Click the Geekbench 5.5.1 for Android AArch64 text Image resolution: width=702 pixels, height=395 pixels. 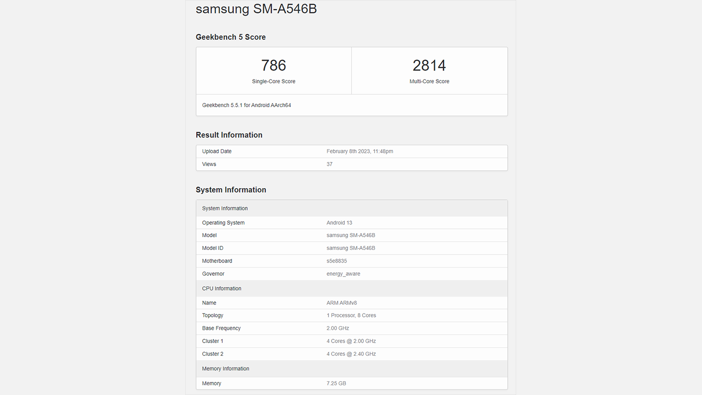(247, 105)
